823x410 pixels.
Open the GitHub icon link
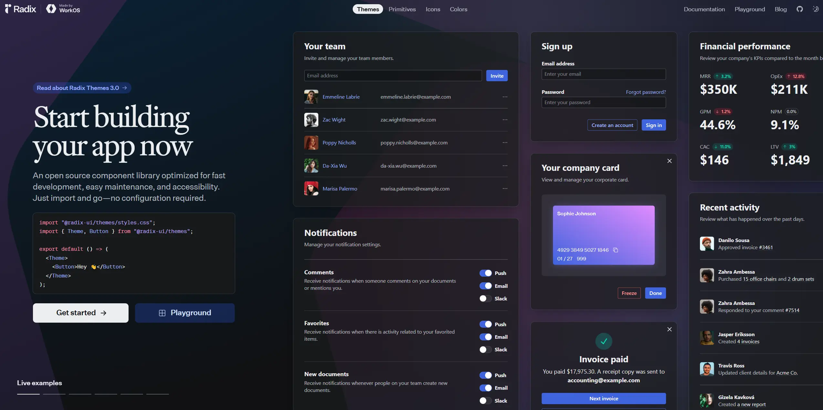pyautogui.click(x=799, y=9)
